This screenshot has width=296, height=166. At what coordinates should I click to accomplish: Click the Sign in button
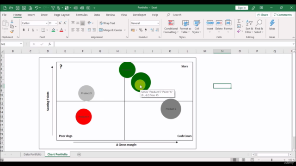click(241, 8)
